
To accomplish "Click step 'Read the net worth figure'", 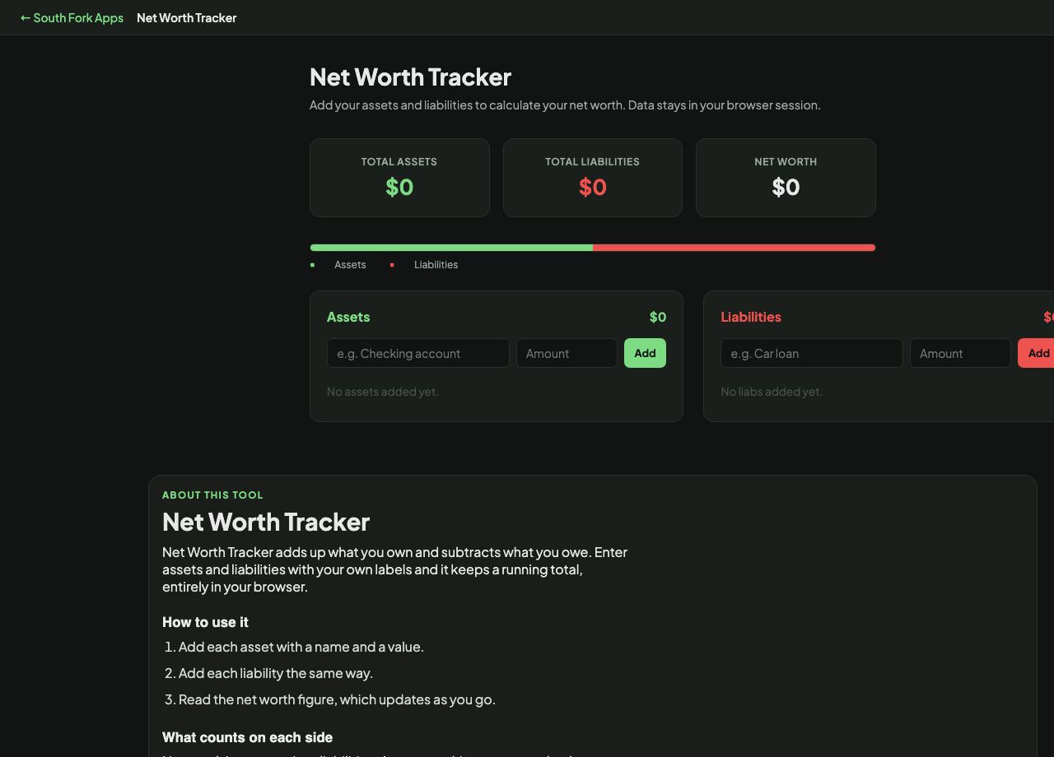I will 337,699.
